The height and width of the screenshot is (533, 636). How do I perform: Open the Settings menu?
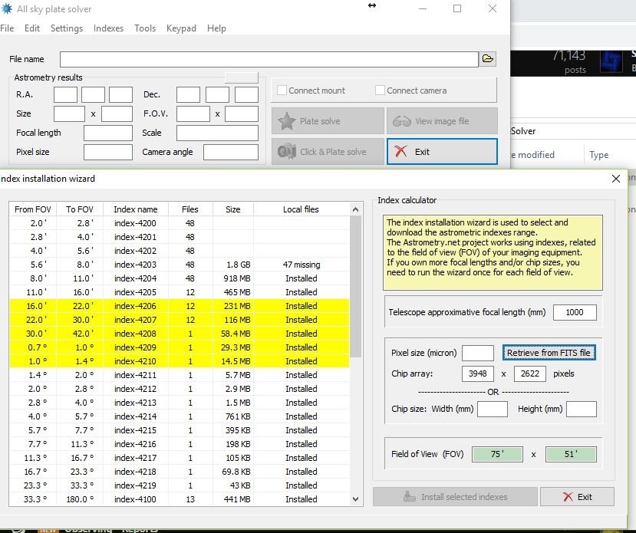pos(67,28)
